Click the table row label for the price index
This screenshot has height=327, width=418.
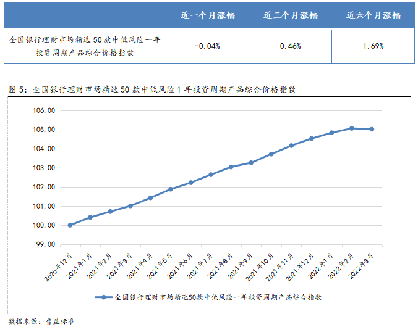pos(85,46)
